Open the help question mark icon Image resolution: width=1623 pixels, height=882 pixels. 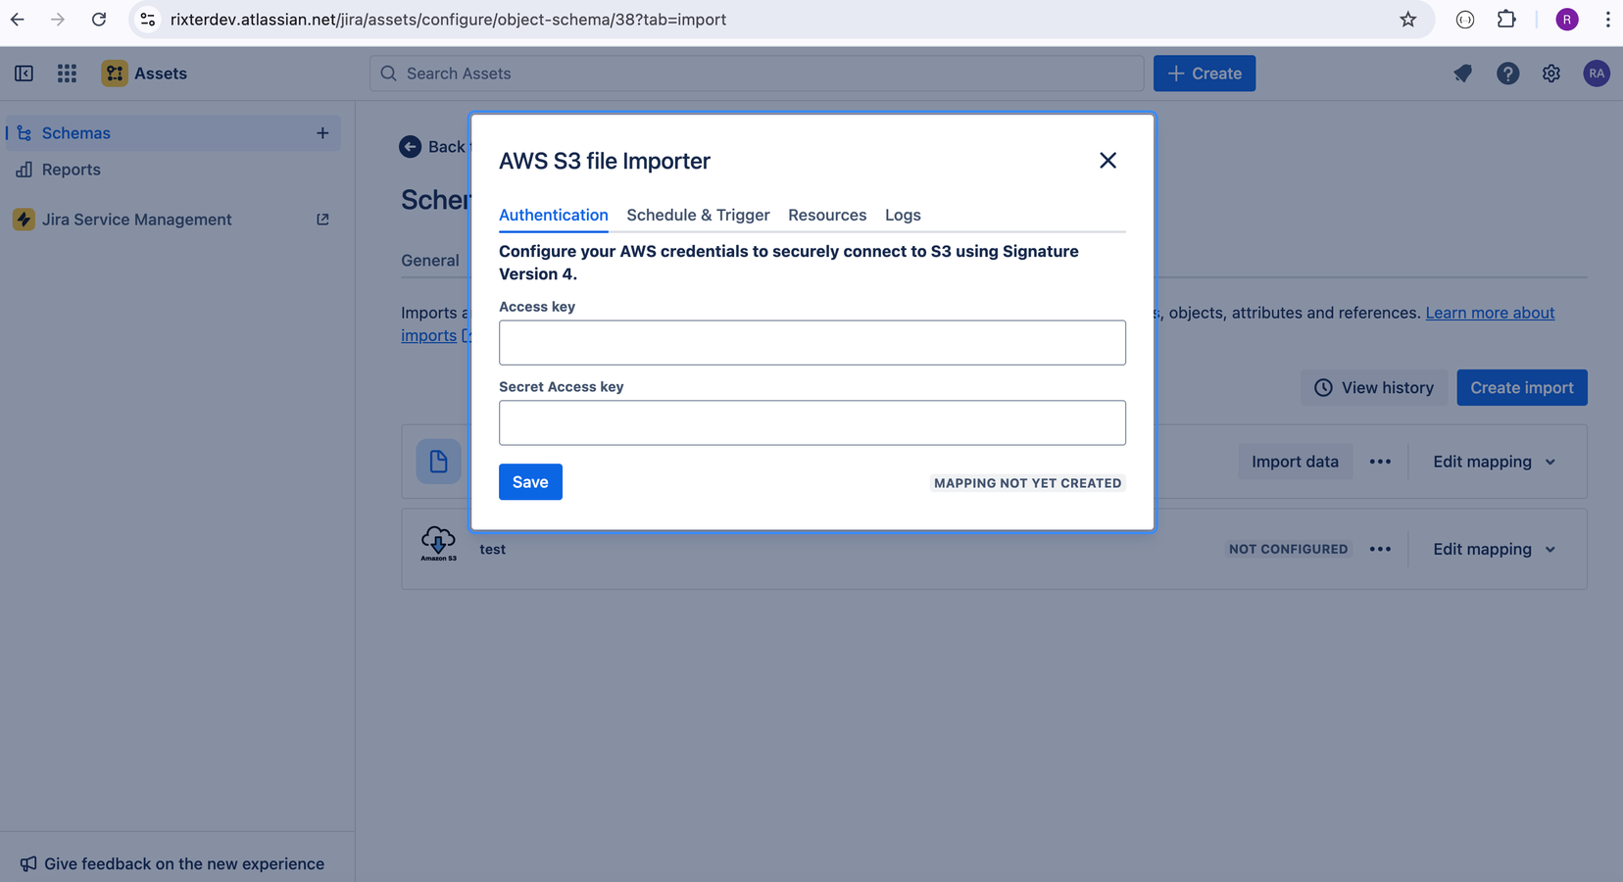pos(1508,73)
